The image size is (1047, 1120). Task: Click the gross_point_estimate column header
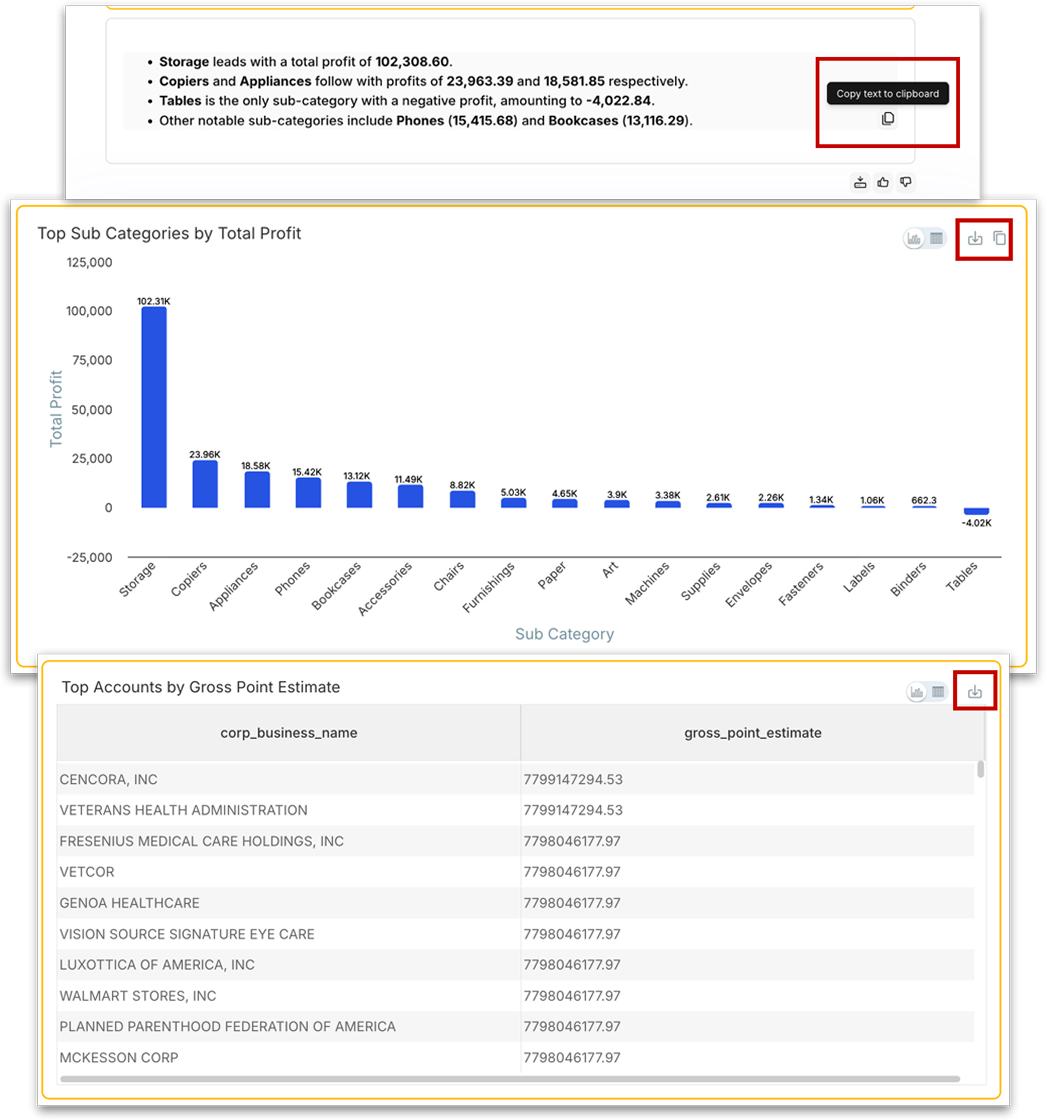coord(752,733)
